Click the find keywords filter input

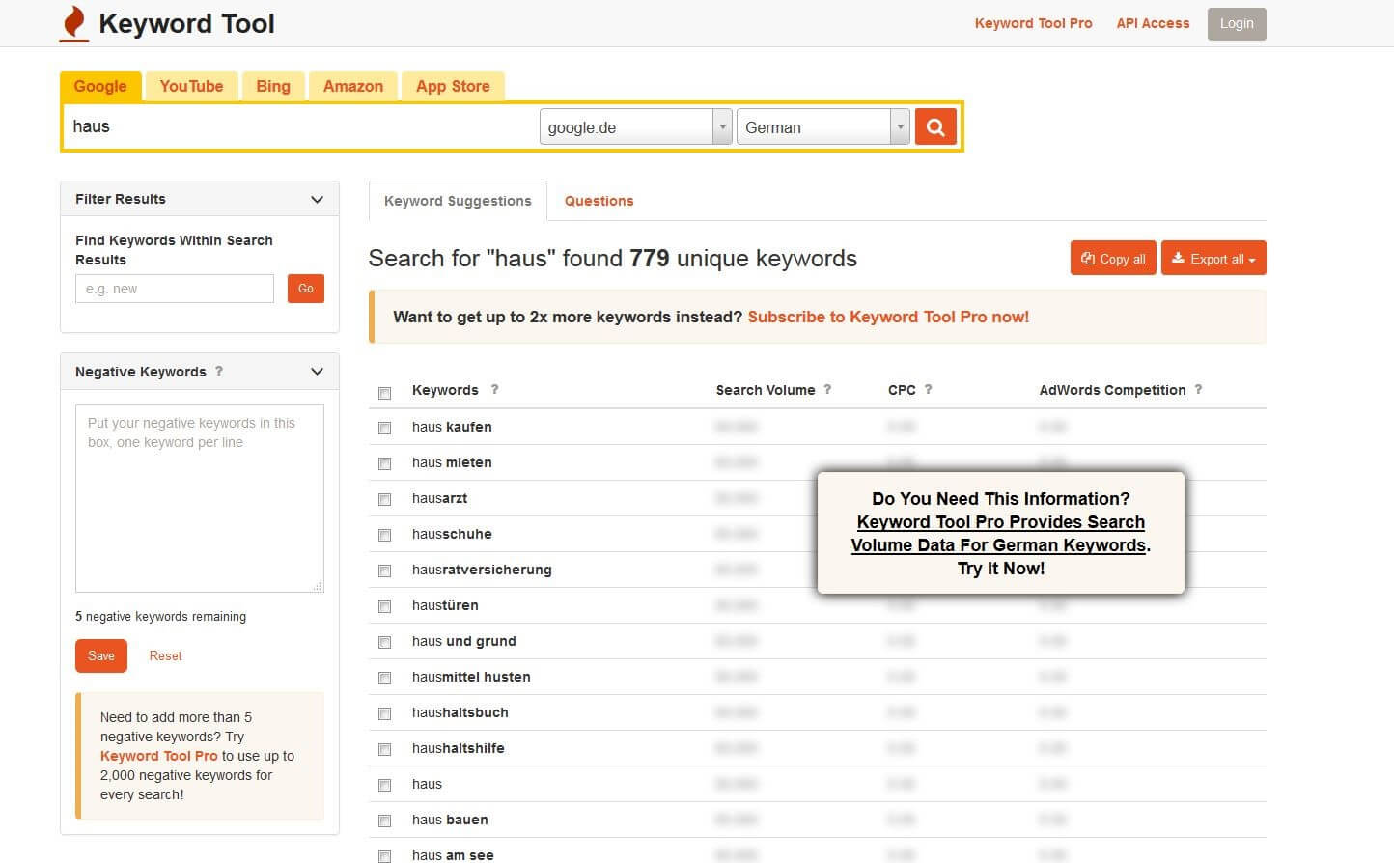pos(175,289)
